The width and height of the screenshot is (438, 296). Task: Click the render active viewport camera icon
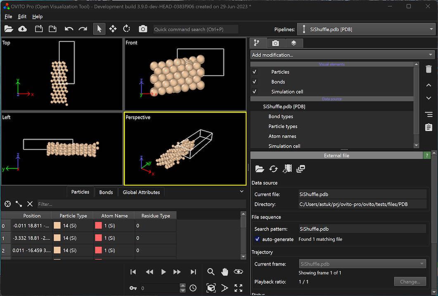tap(143, 29)
